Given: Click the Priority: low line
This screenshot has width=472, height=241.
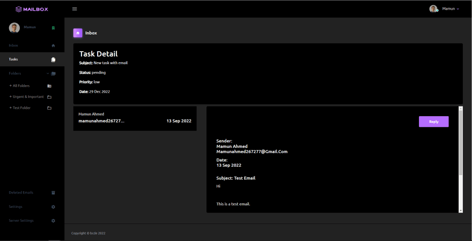Looking at the screenshot, I should [89, 82].
